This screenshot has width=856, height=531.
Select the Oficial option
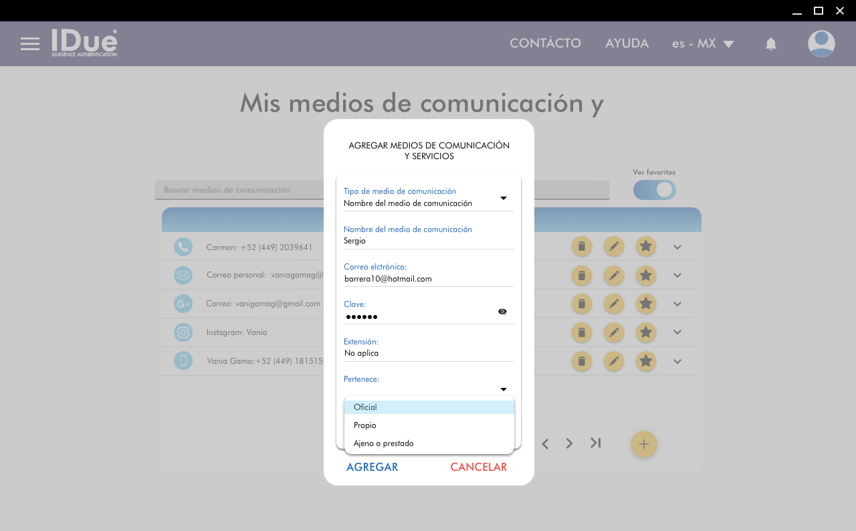pos(429,407)
